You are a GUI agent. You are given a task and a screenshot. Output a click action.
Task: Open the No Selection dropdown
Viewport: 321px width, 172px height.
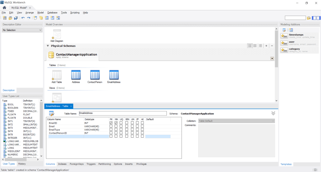[x=22, y=30]
